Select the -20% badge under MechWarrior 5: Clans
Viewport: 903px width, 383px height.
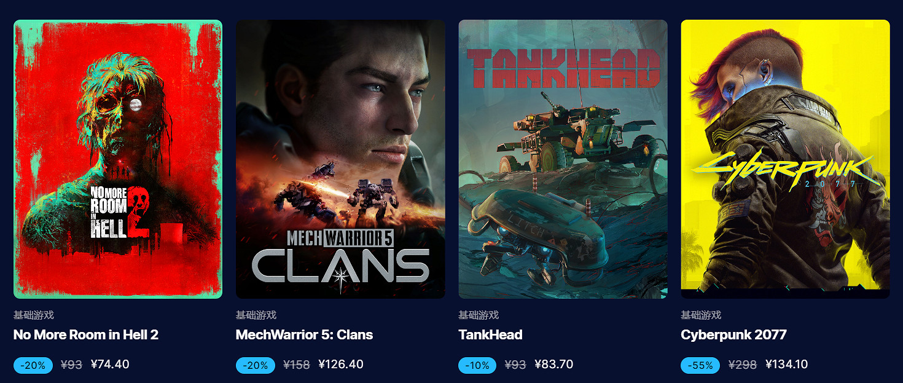[256, 365]
